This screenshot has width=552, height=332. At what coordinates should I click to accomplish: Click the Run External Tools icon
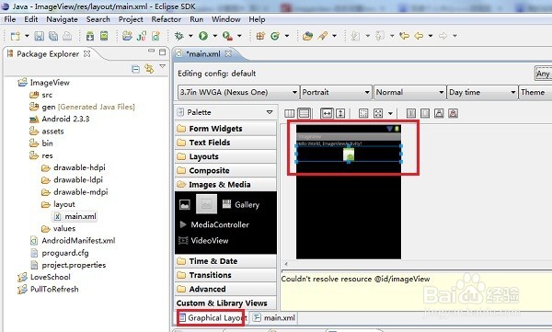click(227, 36)
